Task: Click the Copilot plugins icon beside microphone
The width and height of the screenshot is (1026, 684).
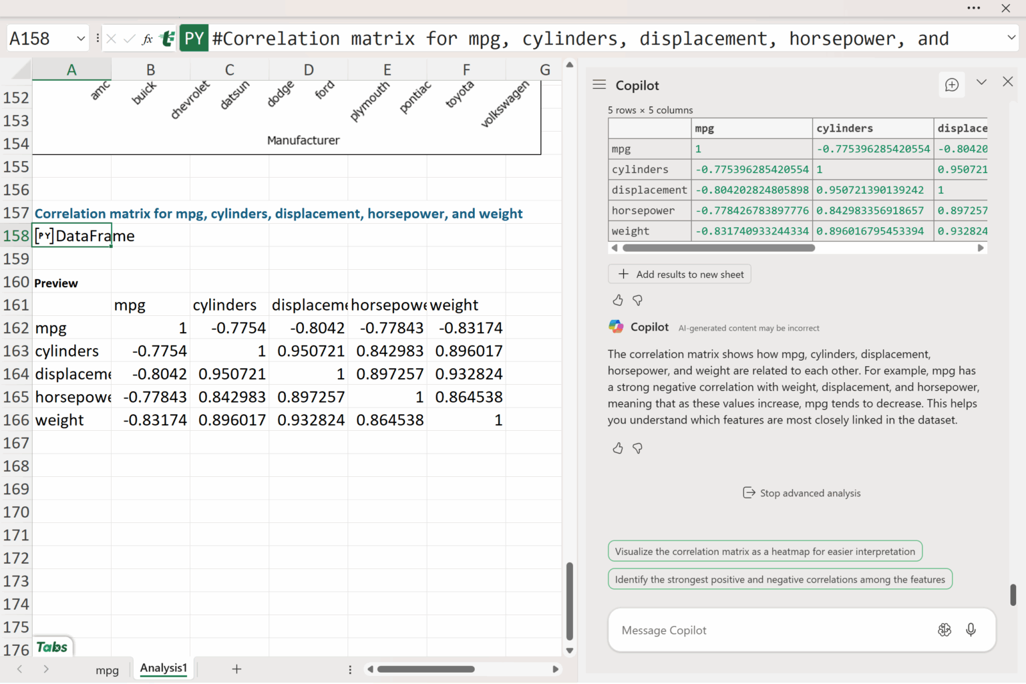Action: point(944,630)
